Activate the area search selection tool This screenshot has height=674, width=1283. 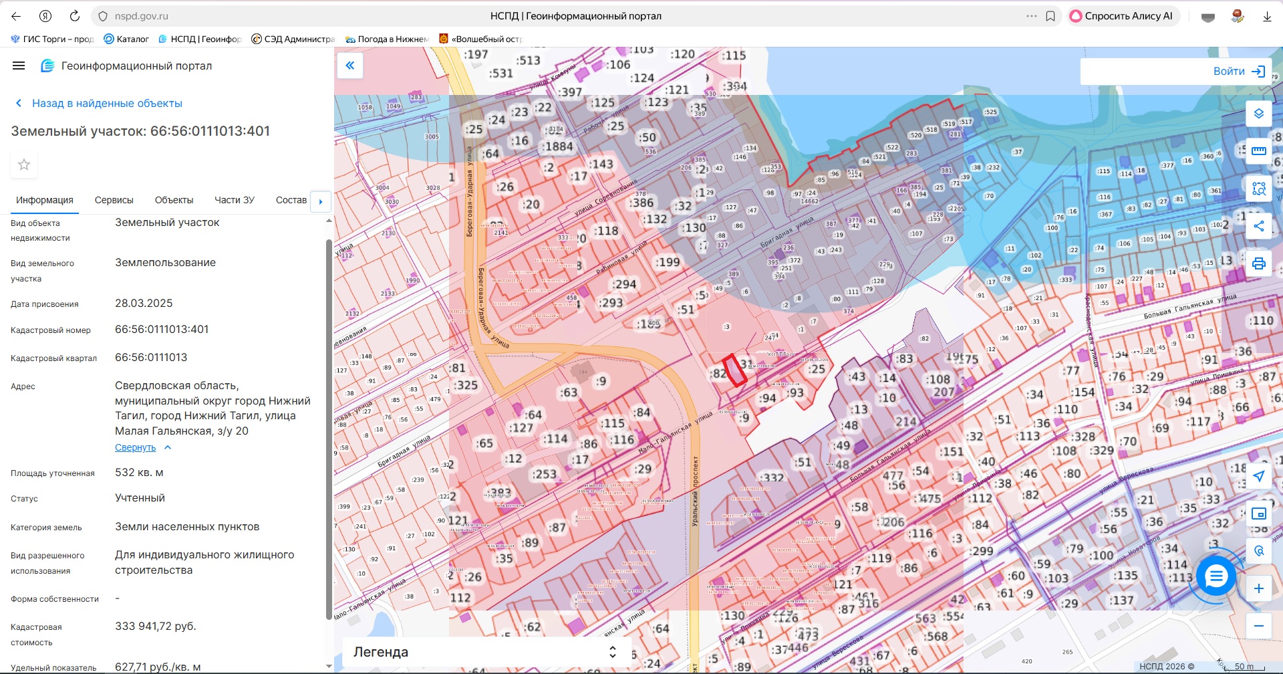pyautogui.click(x=1258, y=189)
